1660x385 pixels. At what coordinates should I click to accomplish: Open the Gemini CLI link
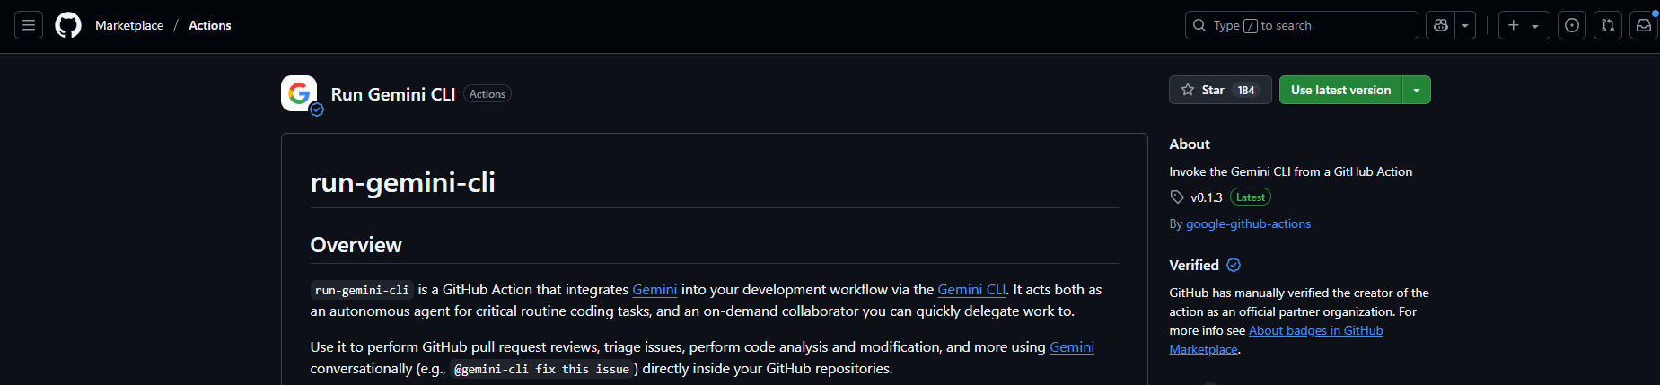[971, 289]
